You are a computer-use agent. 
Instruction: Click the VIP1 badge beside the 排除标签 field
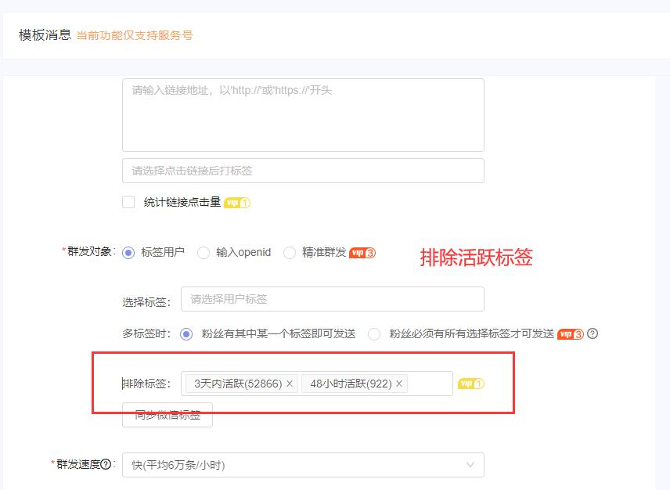pos(470,384)
